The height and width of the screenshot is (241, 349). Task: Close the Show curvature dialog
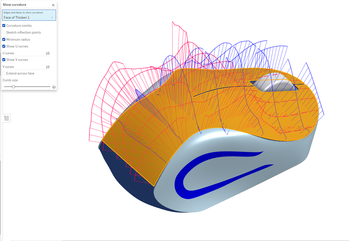pyautogui.click(x=53, y=5)
